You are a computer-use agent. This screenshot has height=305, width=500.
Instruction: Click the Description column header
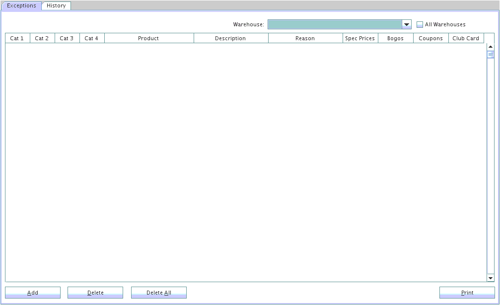230,38
